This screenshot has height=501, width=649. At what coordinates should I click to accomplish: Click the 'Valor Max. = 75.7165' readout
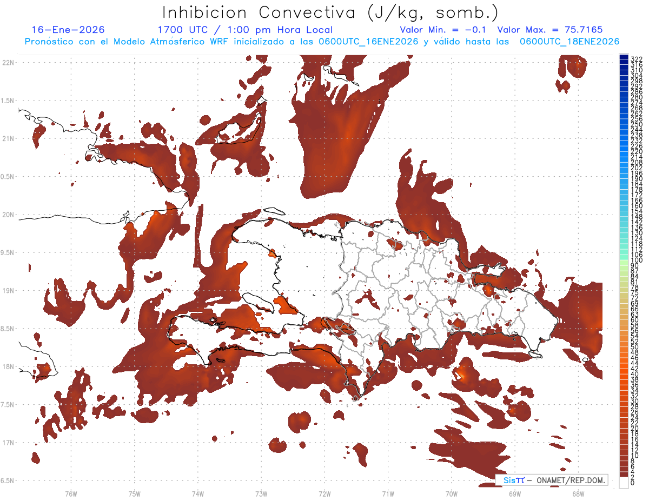pyautogui.click(x=549, y=30)
